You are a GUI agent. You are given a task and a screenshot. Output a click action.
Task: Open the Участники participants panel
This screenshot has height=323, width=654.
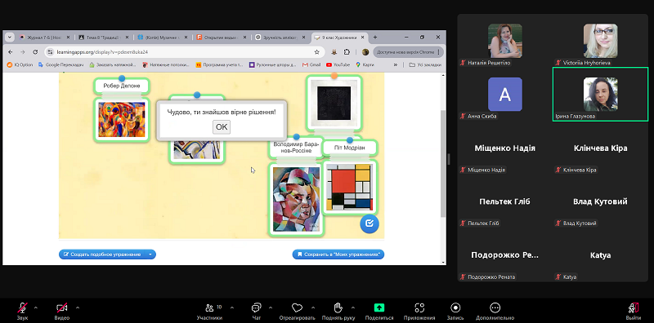coord(210,312)
